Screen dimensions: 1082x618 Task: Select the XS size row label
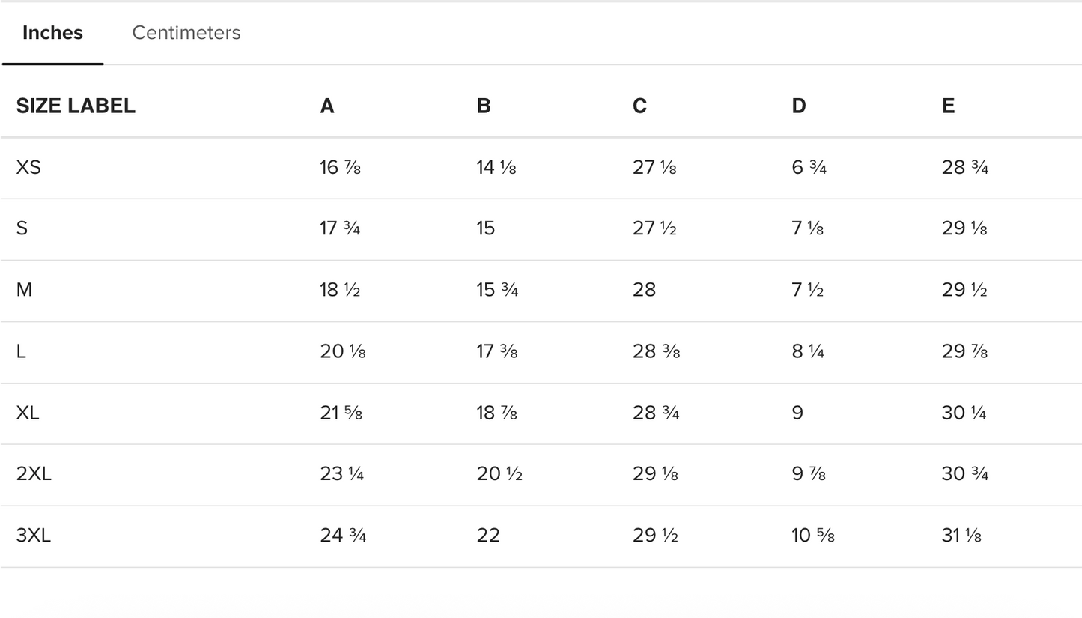click(x=28, y=167)
